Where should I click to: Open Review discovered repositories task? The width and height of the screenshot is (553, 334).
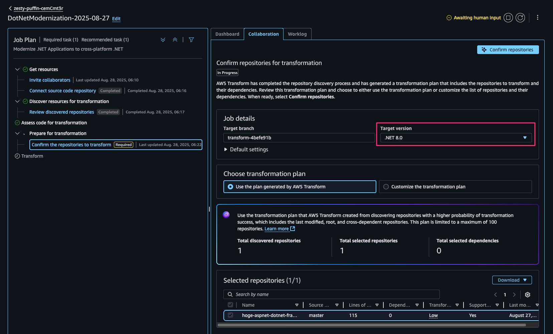pyautogui.click(x=61, y=112)
